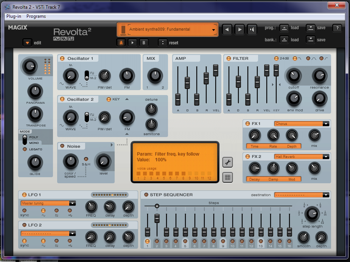The image size is (350, 262).
Task: Select LFO 1 sine waveform
Action: [43, 211]
